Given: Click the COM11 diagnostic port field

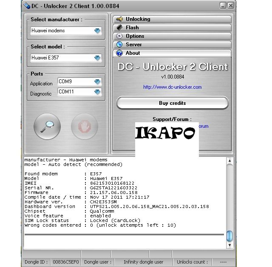Looking at the screenshot, I should (x=79, y=92).
